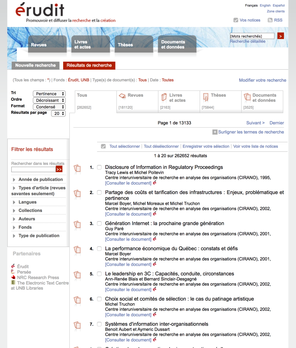The image size is (296, 348).
Task: Click Érudit icon after result 2 link
Action: pos(155,214)
